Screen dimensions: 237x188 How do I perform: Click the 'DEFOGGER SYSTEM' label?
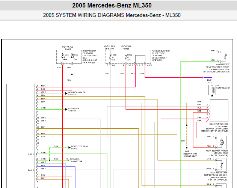[74, 110]
